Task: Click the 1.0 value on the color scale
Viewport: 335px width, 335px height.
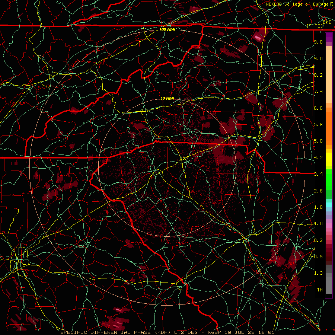Action: [318, 224]
